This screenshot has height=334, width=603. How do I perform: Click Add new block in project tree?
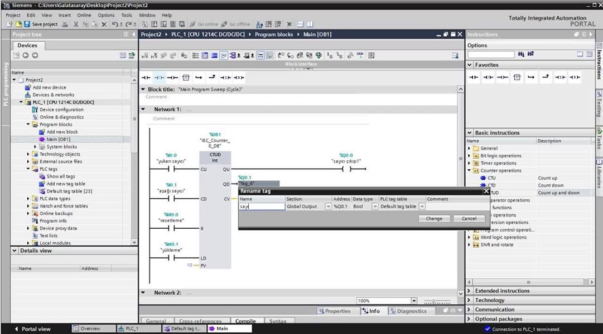[x=62, y=132]
